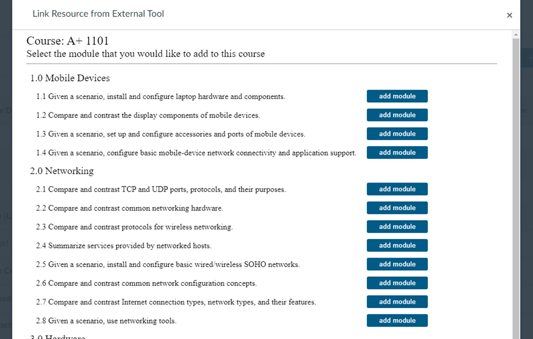The width and height of the screenshot is (533, 339).
Task: Close the Link Resource dialog
Action: [509, 15]
